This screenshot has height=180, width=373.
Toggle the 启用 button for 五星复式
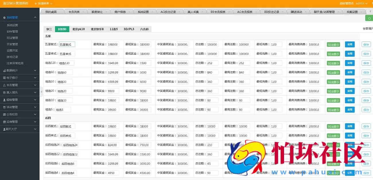pyautogui.click(x=349, y=44)
